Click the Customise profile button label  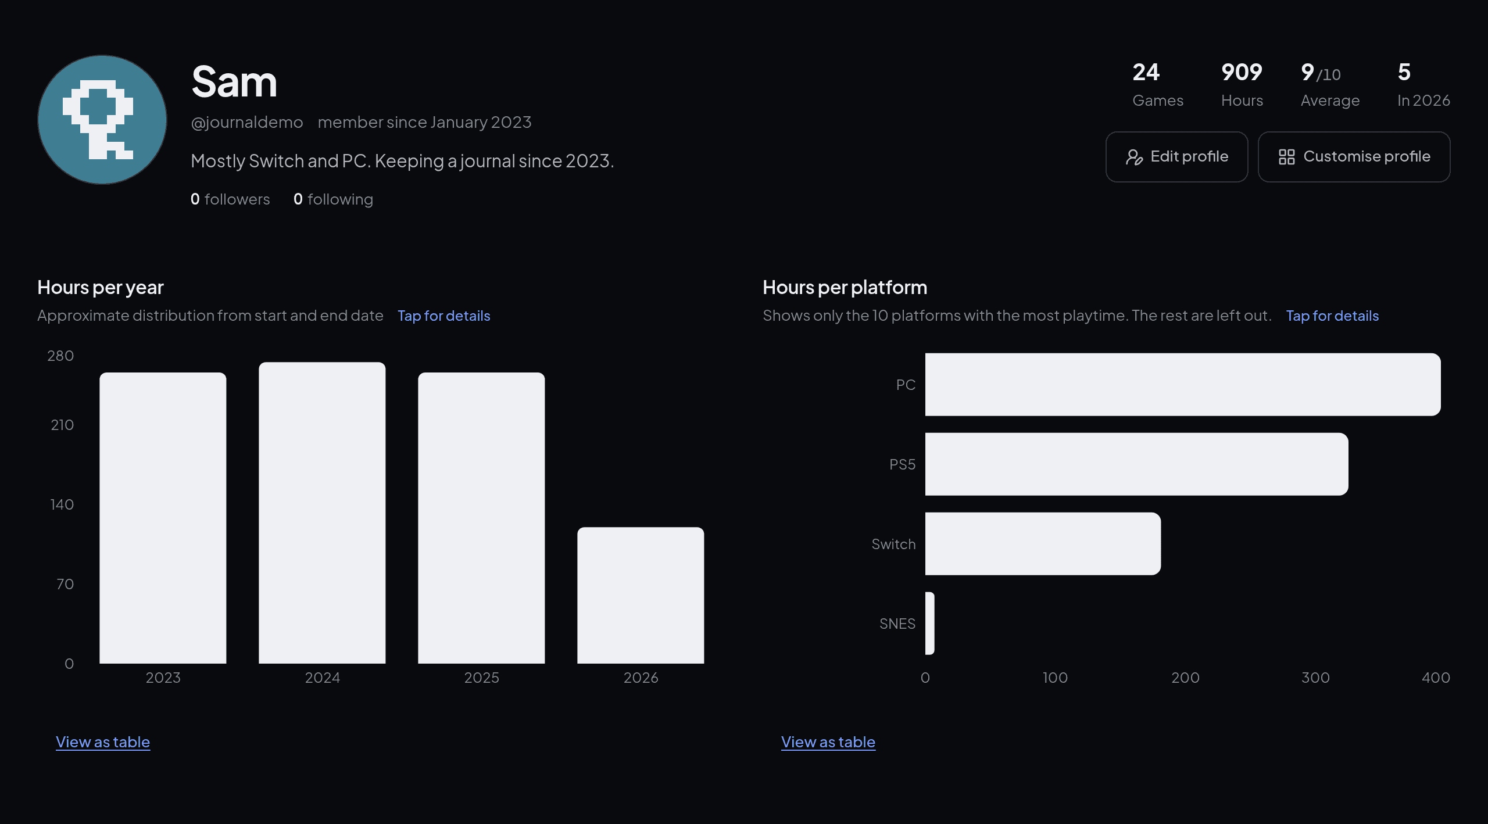click(x=1367, y=156)
